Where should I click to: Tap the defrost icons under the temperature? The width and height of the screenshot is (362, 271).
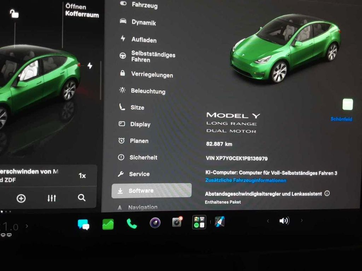pyautogui.click(x=6, y=235)
